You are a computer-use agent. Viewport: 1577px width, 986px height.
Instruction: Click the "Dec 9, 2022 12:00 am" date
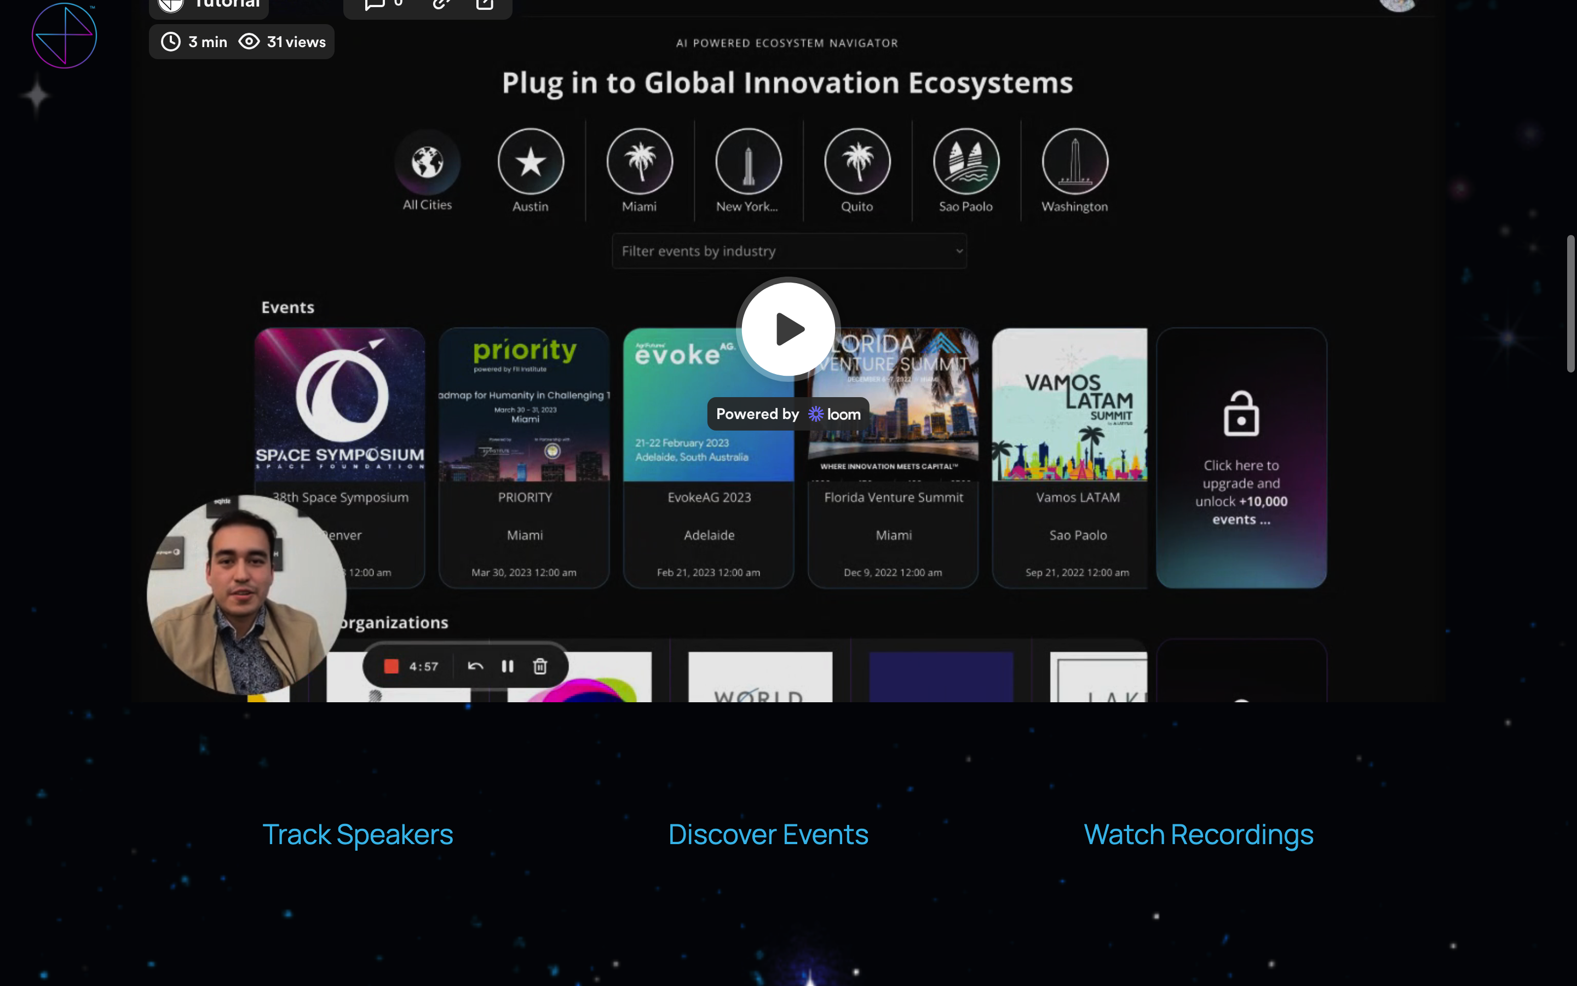point(893,572)
